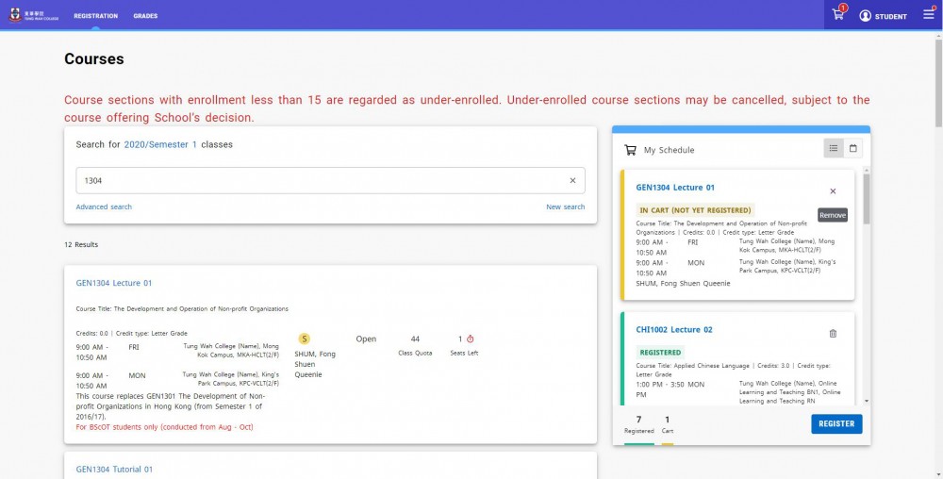Remove GEN1304 Lecture 01 from cart
943x479 pixels.
click(833, 191)
